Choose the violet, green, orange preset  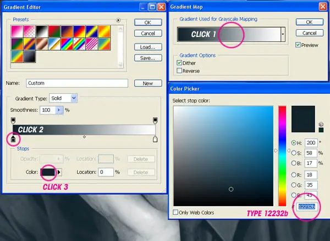pyautogui.click(x=17, y=44)
